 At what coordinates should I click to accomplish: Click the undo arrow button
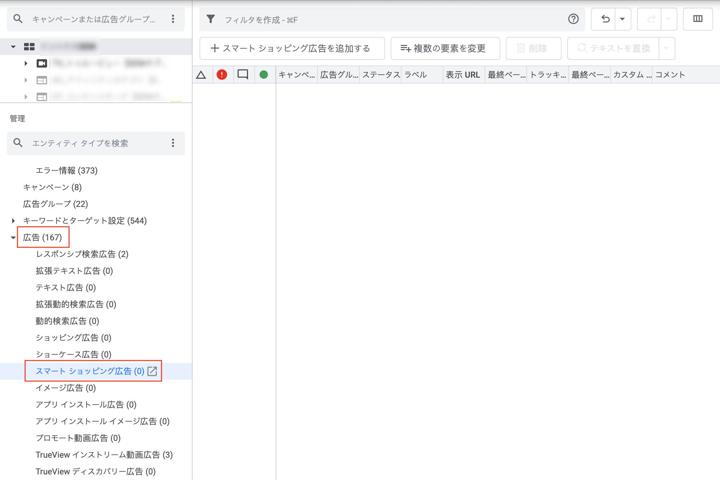pyautogui.click(x=605, y=19)
